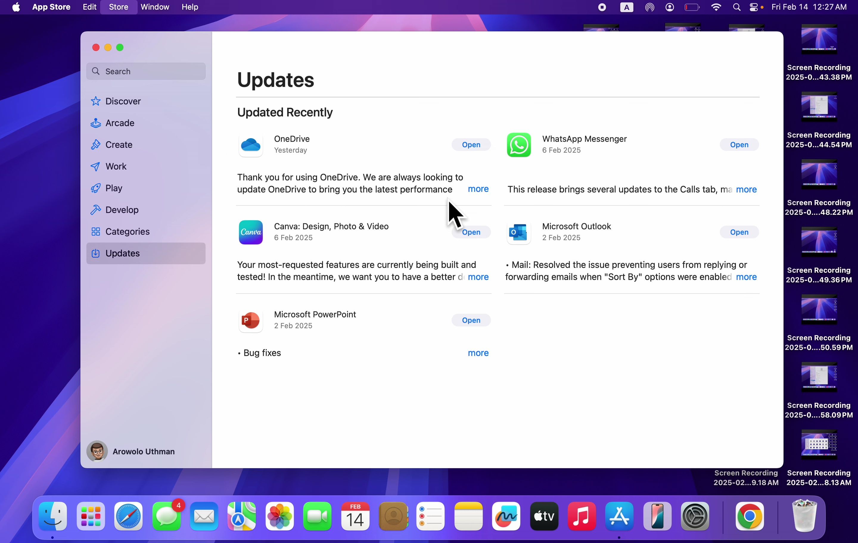Select Screen Recording 58.09 PM desktop file
This screenshot has width=858, height=543.
[x=819, y=391]
